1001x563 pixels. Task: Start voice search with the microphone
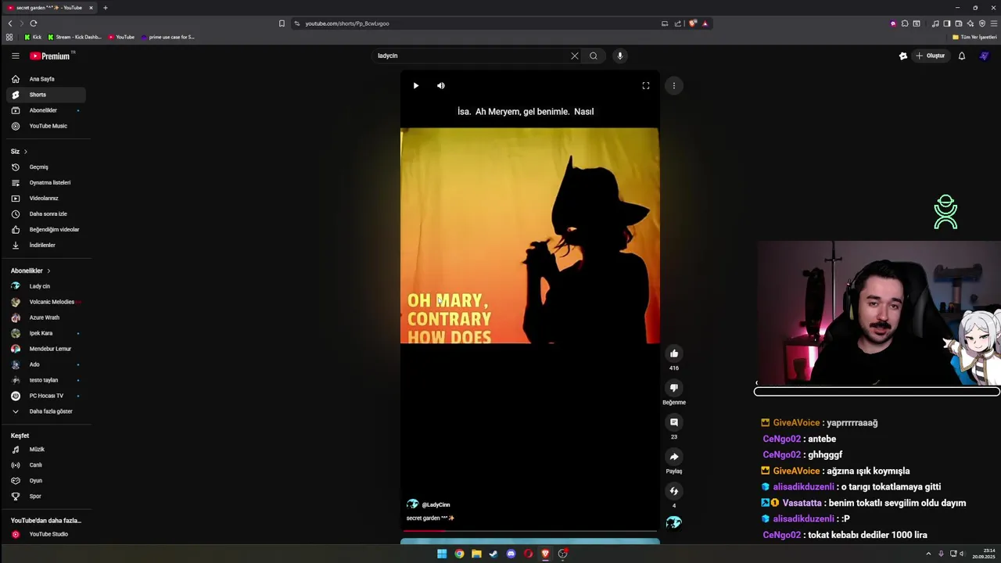pyautogui.click(x=619, y=56)
